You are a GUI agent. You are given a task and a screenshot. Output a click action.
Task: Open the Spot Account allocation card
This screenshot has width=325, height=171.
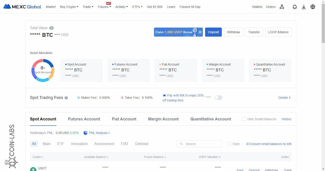82,70
